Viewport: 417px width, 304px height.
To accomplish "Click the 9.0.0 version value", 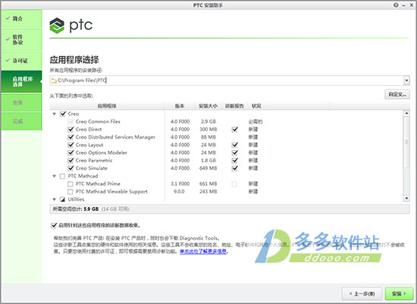I will click(x=179, y=192).
